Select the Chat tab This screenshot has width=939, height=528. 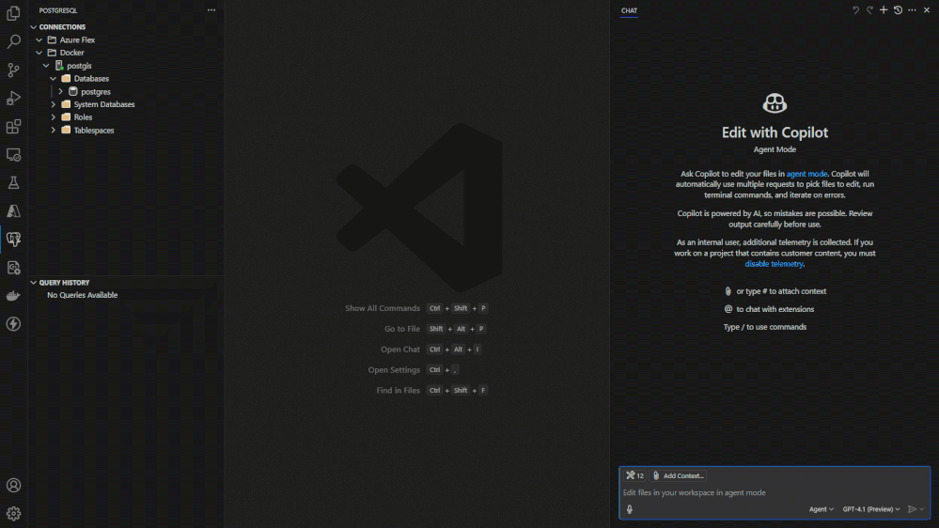pyautogui.click(x=629, y=10)
